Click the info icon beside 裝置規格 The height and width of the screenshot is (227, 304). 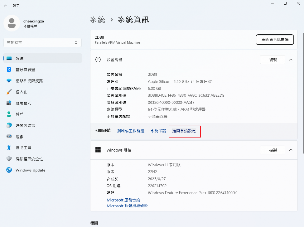pos(98,59)
